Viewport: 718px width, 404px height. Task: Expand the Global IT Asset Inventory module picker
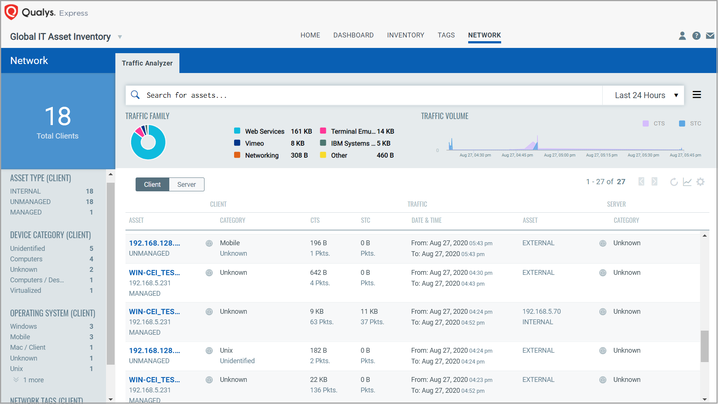[120, 37]
